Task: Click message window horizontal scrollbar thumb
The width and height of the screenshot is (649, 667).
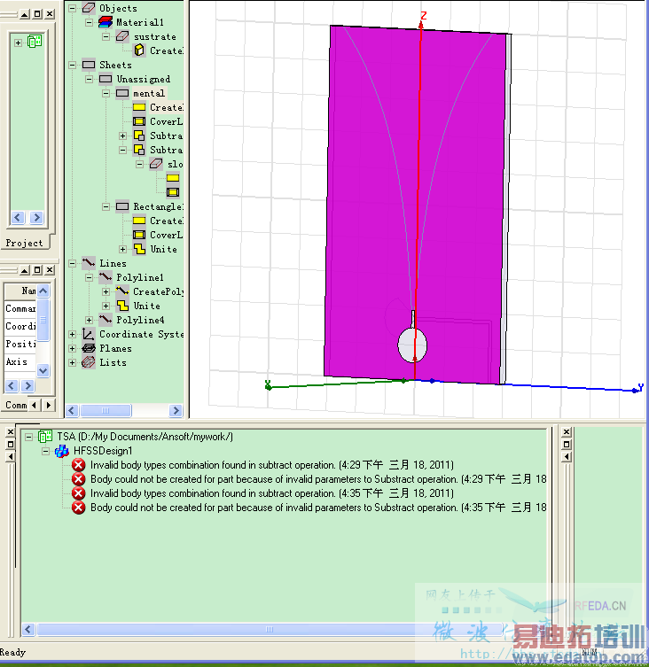Action: (270, 629)
